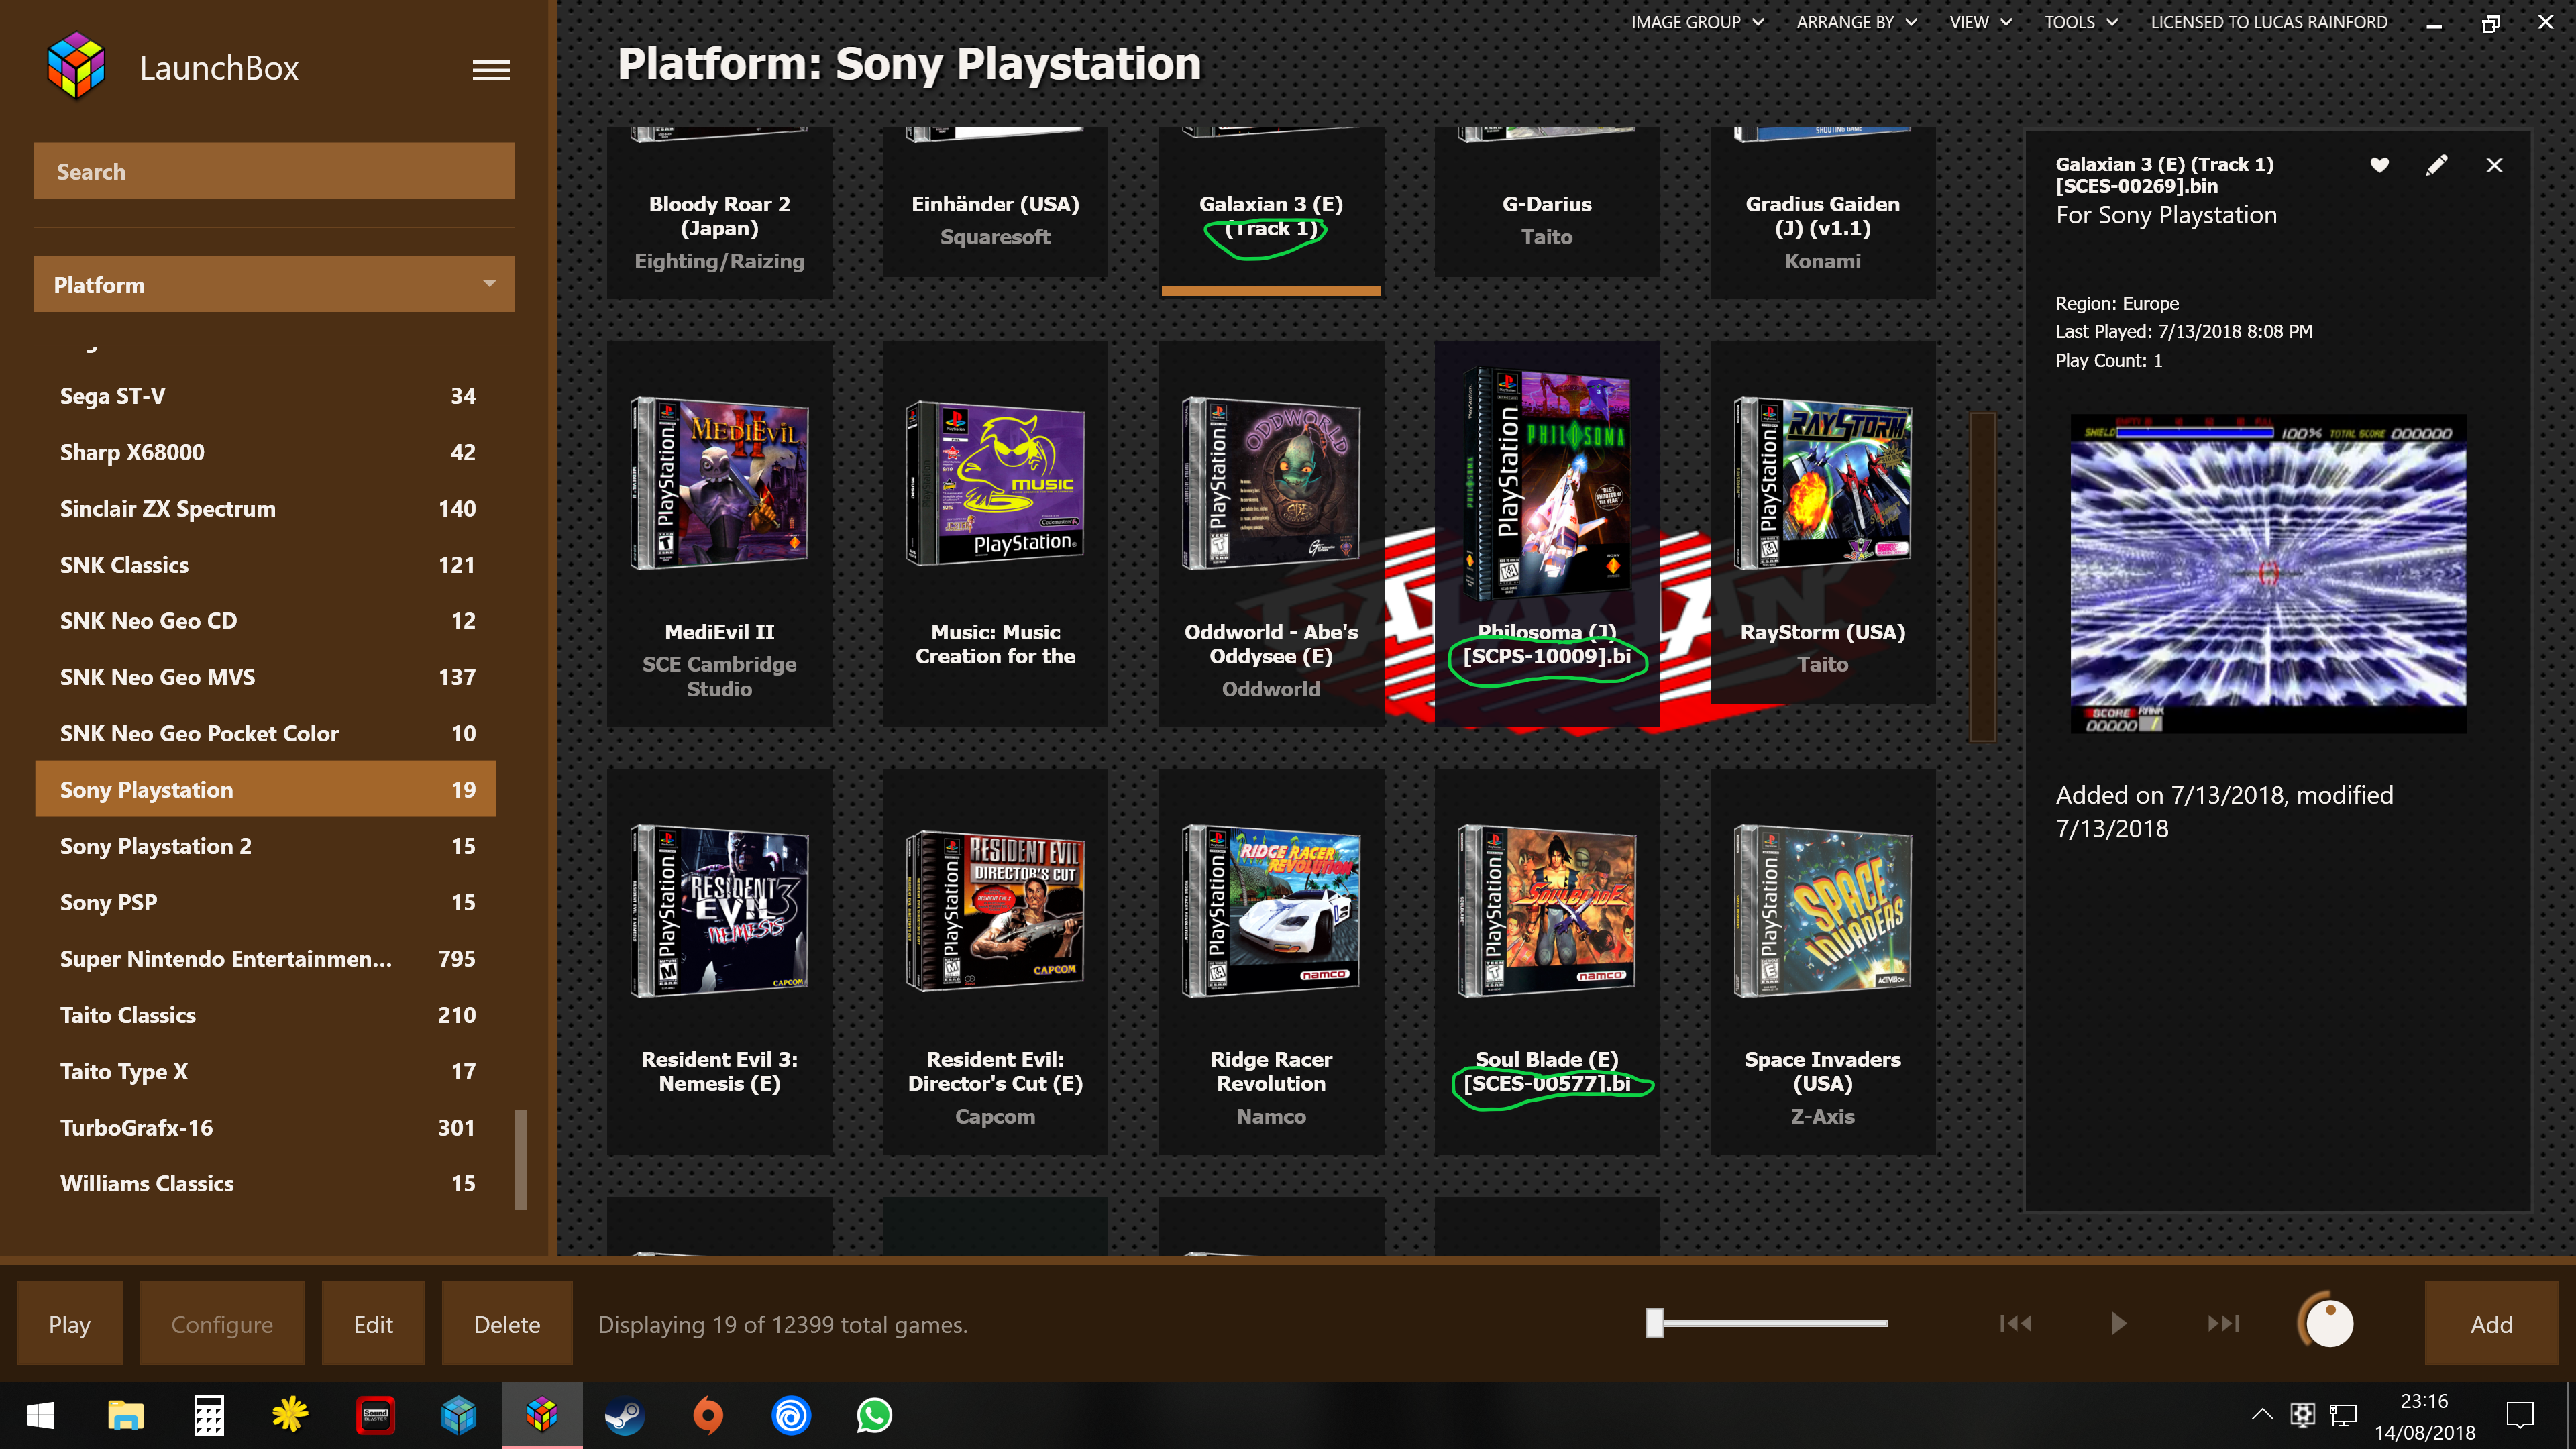Open the Galaxian 3 gameplay screenshot
The width and height of the screenshot is (2576, 1449).
pos(2268,574)
